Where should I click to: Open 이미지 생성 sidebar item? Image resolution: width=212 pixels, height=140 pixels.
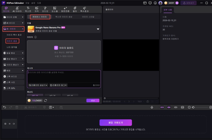pos(12,41)
